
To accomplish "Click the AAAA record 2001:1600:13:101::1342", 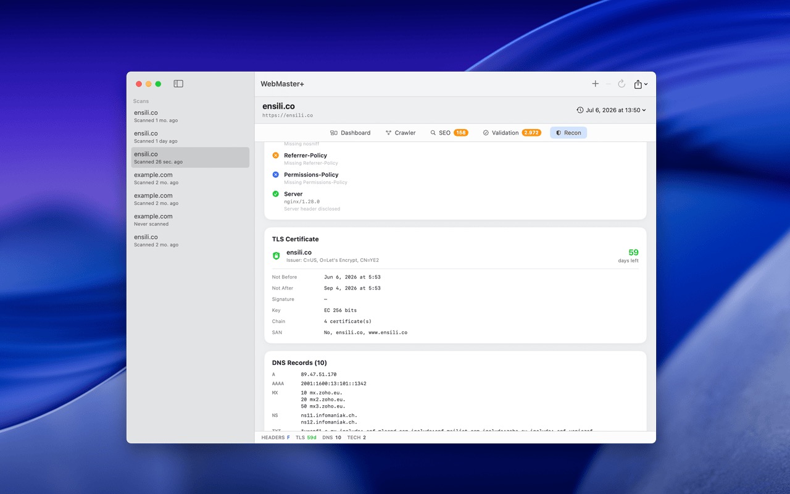I will 333,384.
